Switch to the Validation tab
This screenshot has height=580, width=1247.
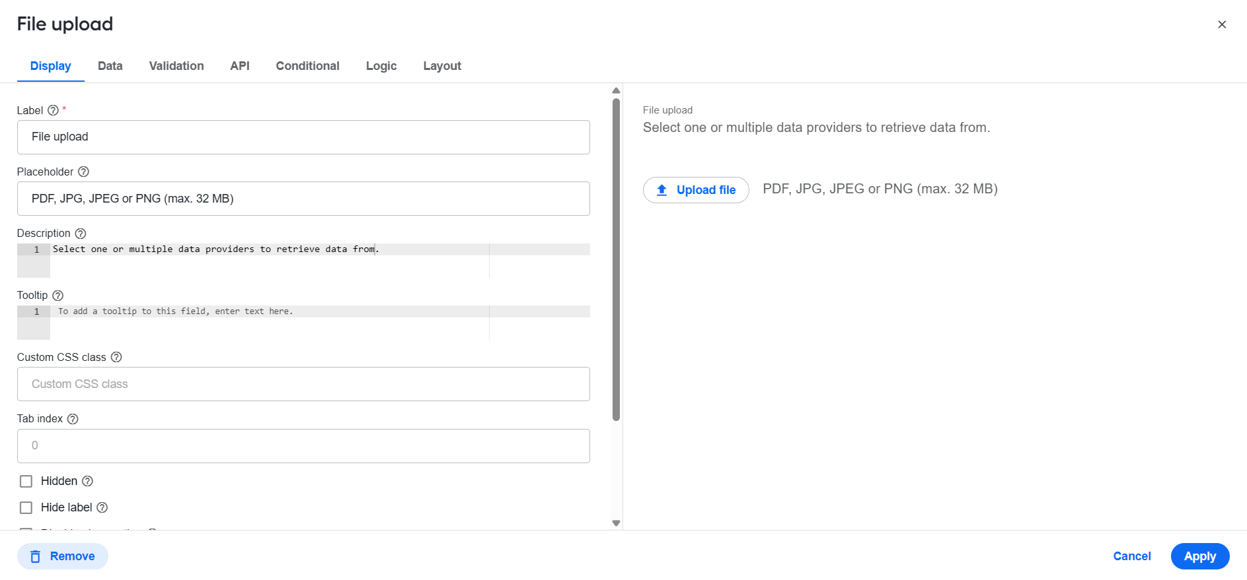click(176, 66)
